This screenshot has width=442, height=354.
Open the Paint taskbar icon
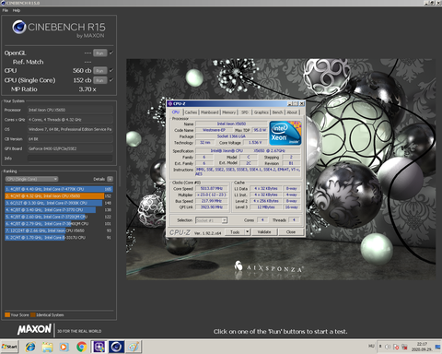tap(134, 347)
